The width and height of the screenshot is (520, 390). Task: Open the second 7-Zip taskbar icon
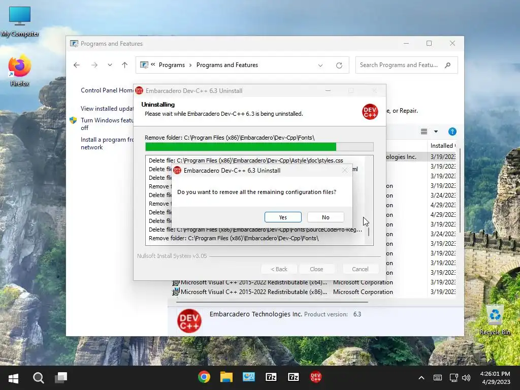tap(293, 377)
